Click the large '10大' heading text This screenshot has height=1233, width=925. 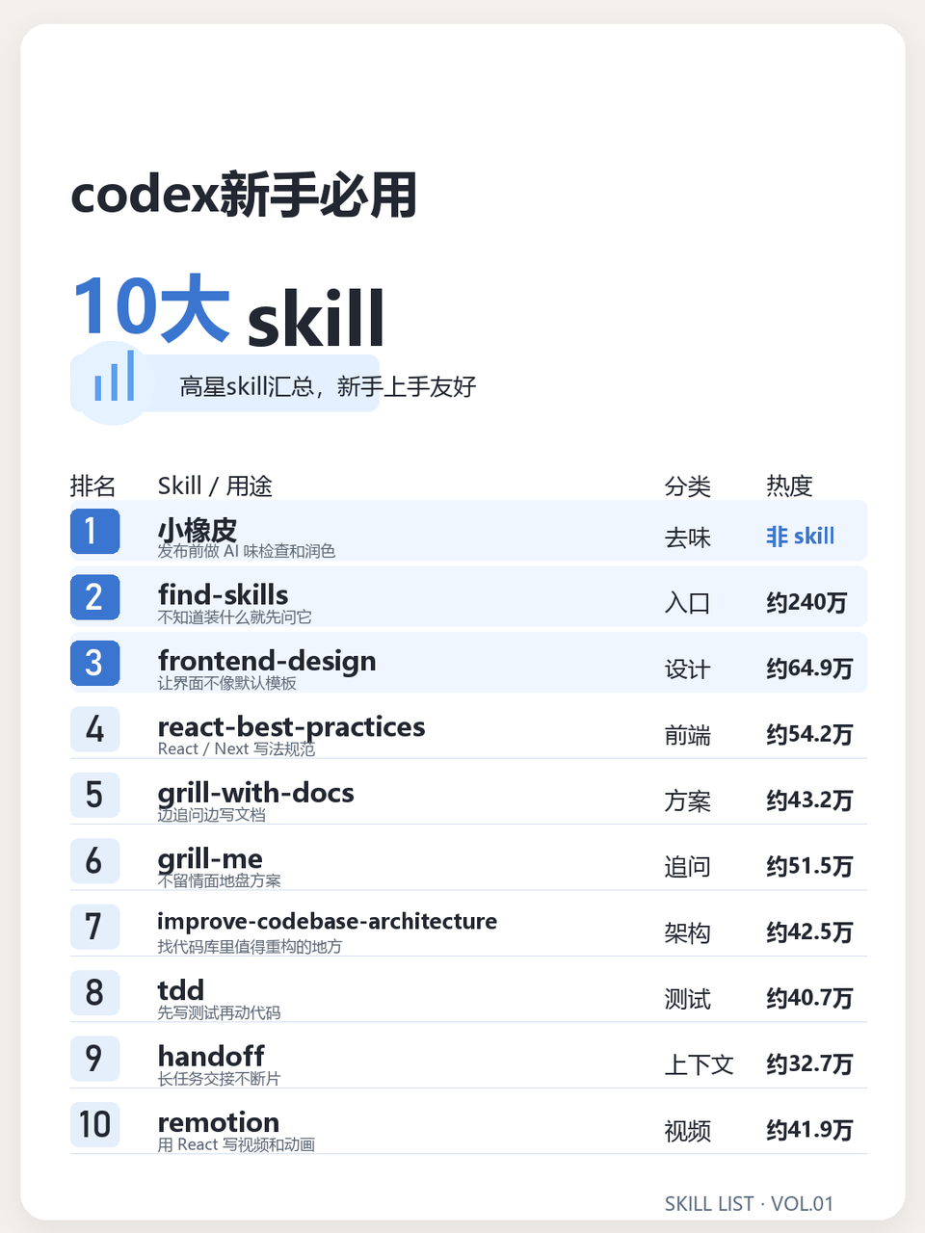point(151,308)
